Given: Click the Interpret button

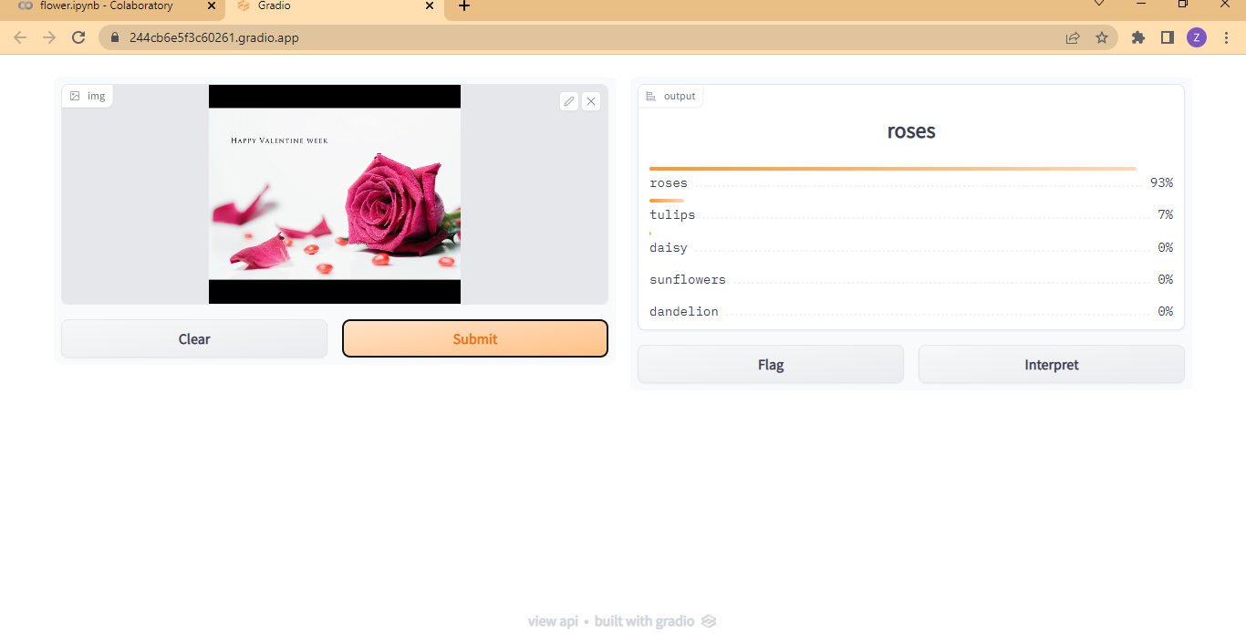Looking at the screenshot, I should click(x=1051, y=364).
